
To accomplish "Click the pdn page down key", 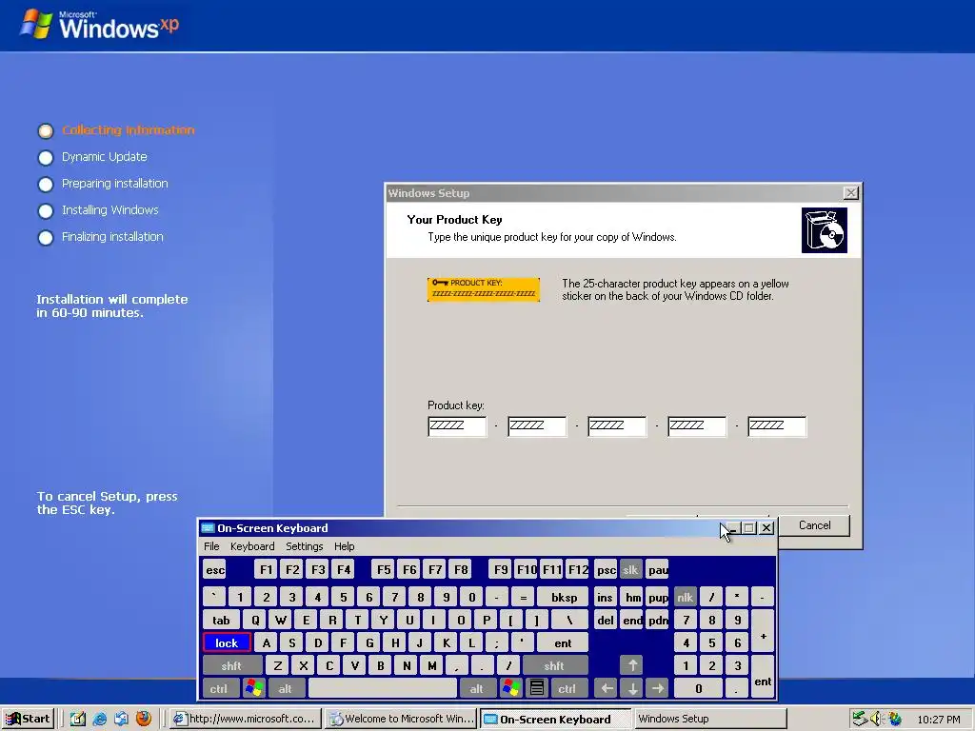I will point(658,621).
